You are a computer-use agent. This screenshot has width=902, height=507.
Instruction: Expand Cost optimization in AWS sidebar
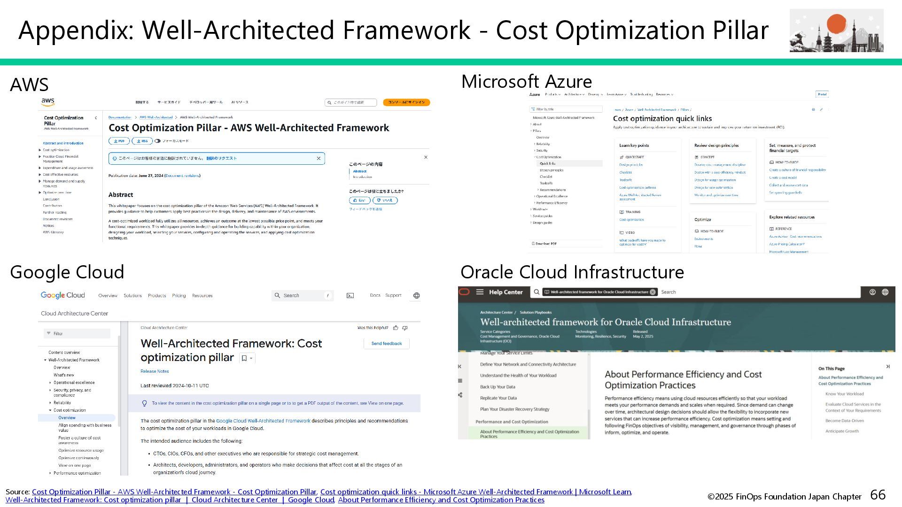(x=40, y=150)
